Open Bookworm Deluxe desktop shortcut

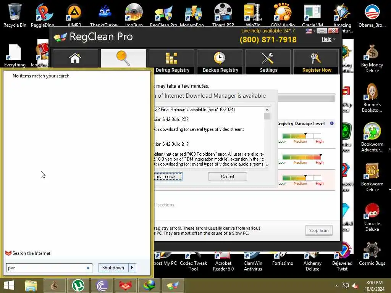372,177
